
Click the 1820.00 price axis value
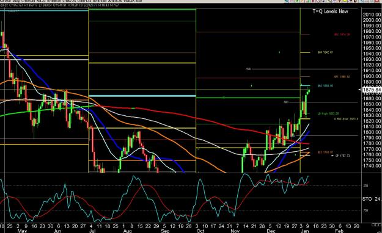click(372, 121)
